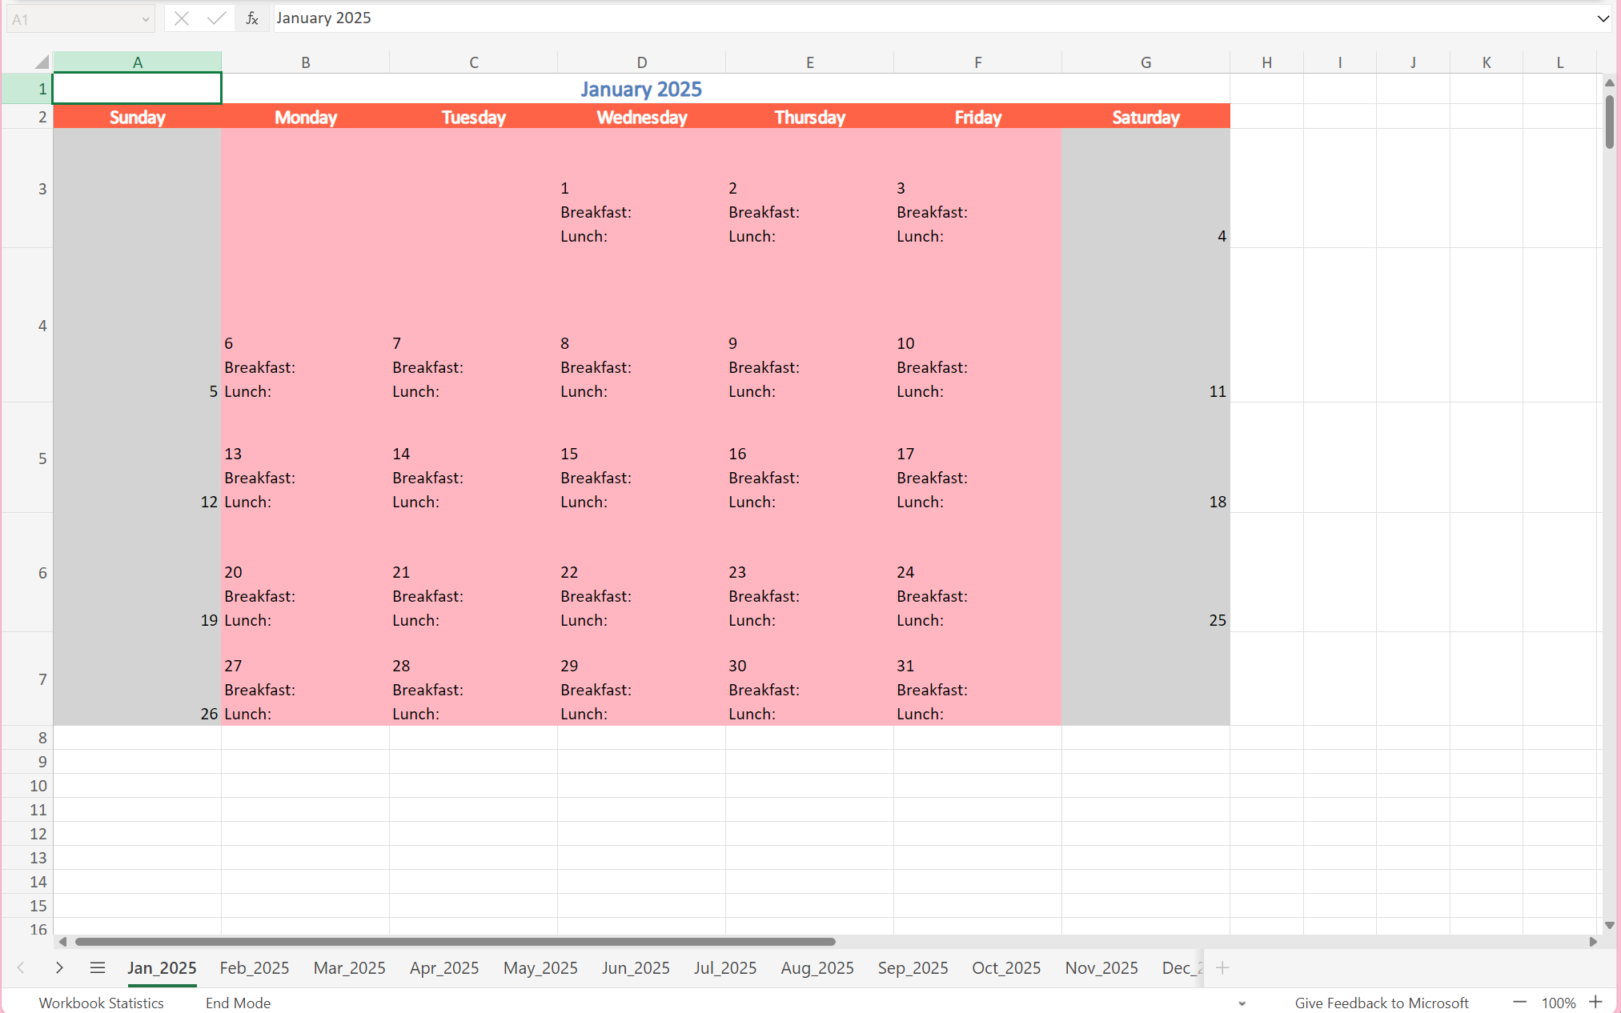Add a new worksheet with the plus icon
Image resolution: width=1621 pixels, height=1013 pixels.
1222,967
